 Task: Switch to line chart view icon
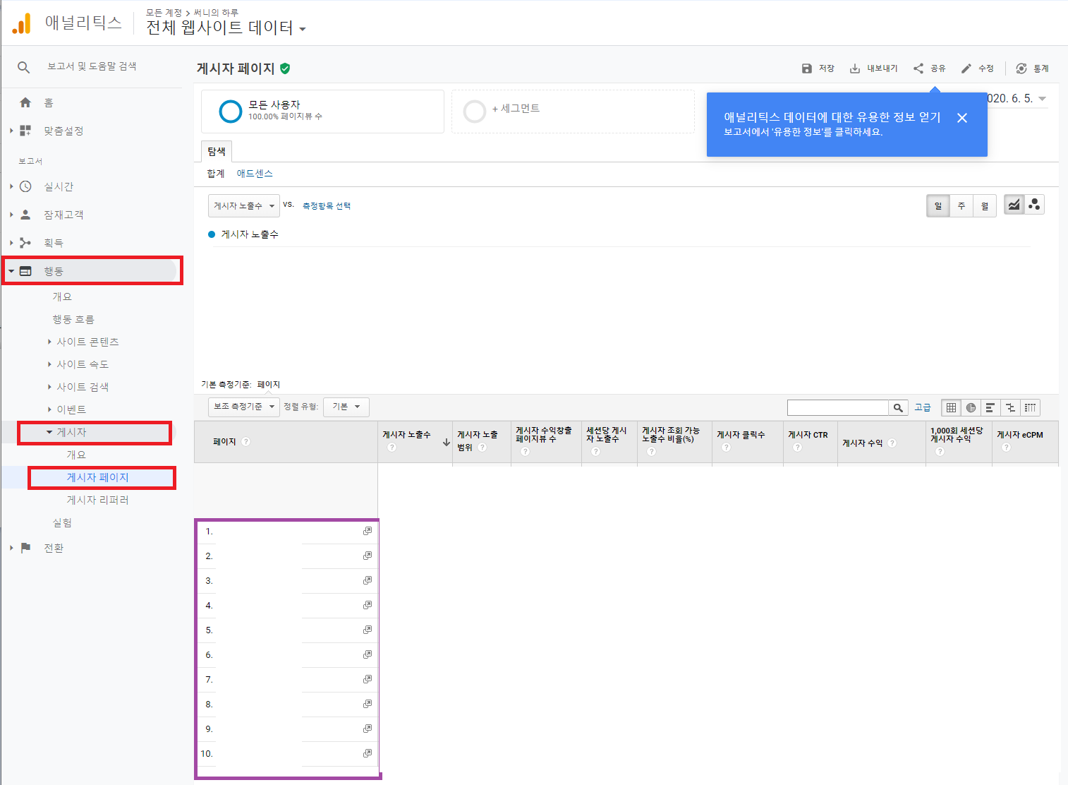1014,205
